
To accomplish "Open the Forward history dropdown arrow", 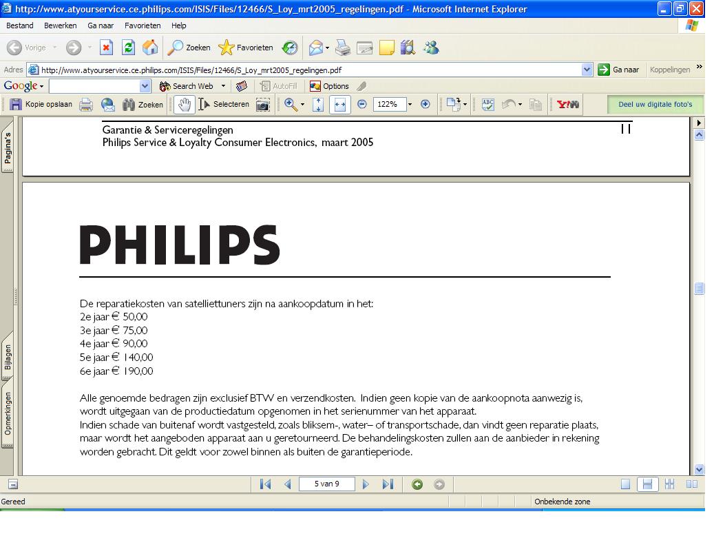I will (x=90, y=48).
